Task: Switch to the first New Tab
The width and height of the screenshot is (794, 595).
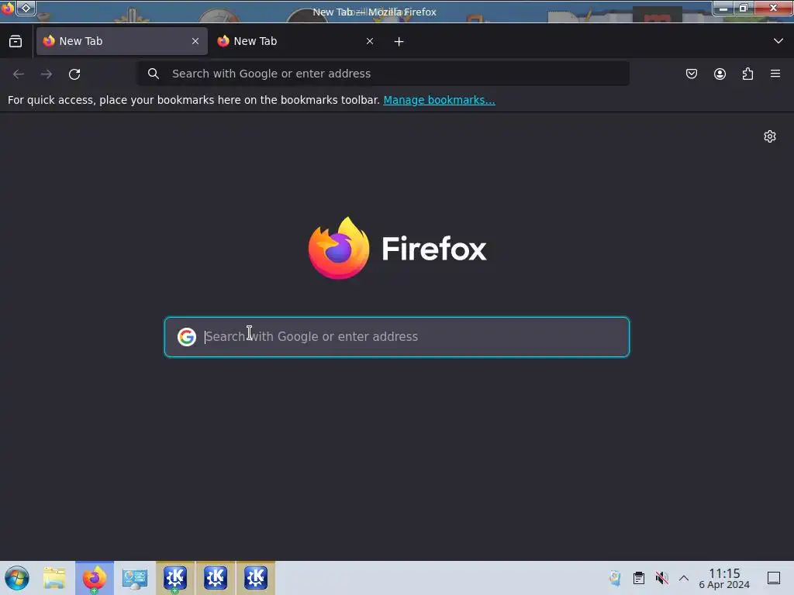Action: click(x=122, y=41)
